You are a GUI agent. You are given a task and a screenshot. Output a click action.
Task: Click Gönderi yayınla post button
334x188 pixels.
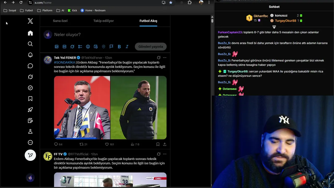[x=151, y=46]
